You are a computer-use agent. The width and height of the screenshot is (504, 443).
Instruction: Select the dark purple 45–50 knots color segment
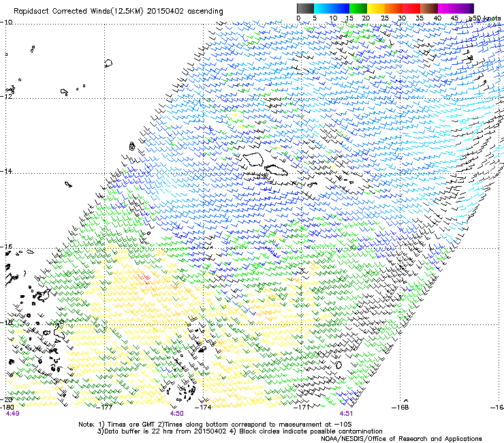coord(464,8)
